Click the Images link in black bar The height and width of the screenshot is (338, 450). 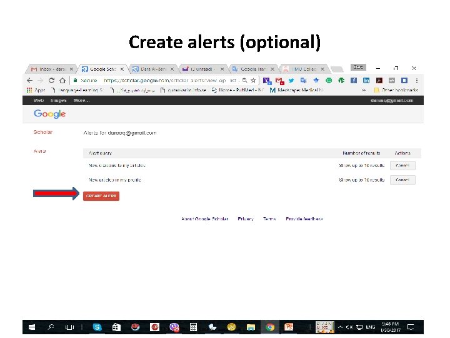(x=58, y=101)
